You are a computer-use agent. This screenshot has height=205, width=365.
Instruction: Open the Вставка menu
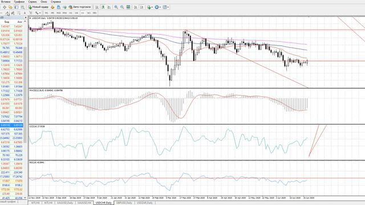6,2
